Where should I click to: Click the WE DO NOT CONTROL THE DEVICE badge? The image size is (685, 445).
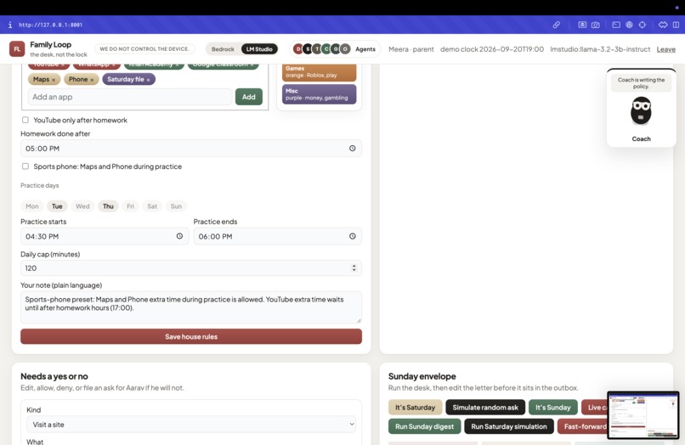(144, 49)
